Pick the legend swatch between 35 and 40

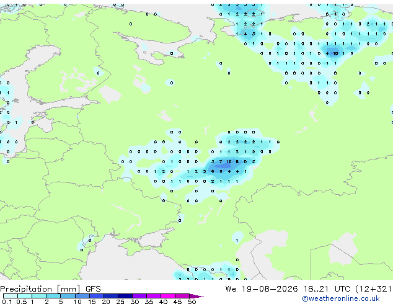tap(154, 296)
